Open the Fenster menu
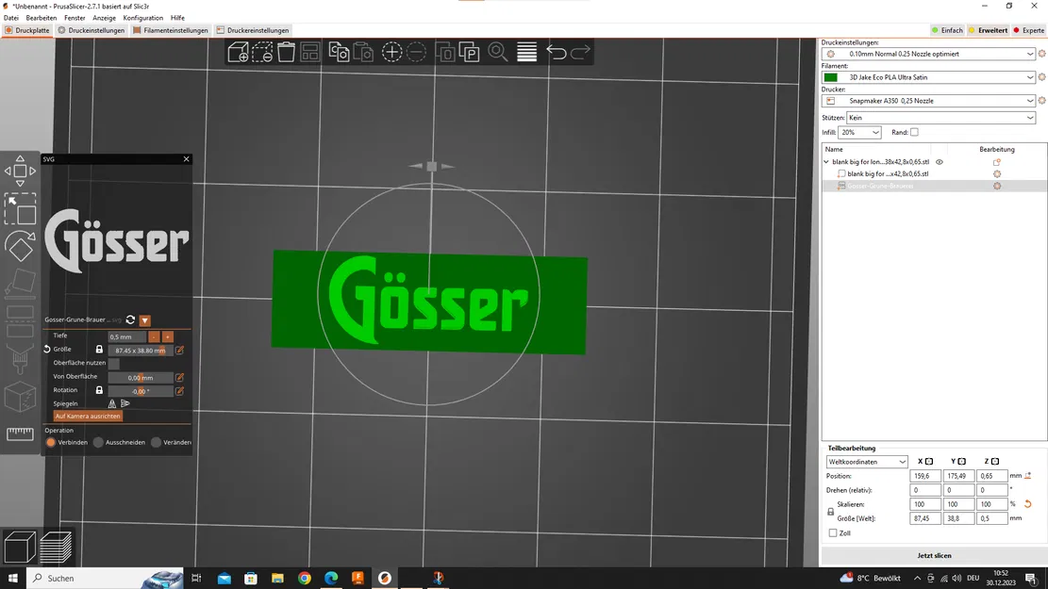This screenshot has width=1048, height=589. point(75,18)
